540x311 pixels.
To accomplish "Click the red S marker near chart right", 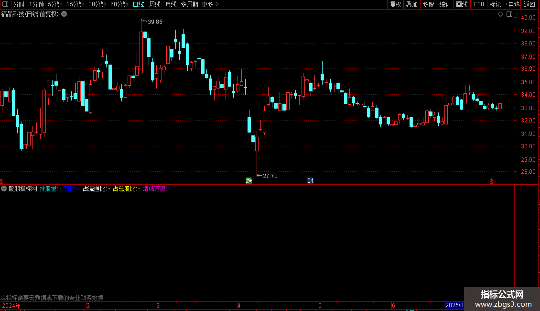I will point(492,181).
